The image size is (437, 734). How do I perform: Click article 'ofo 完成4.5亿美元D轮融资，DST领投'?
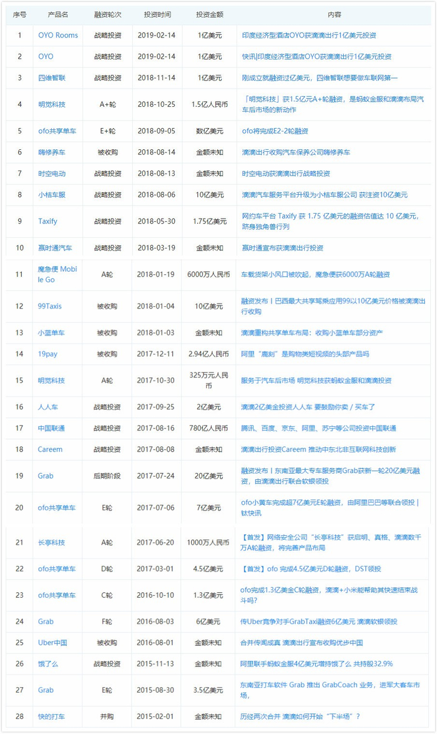tap(311, 568)
